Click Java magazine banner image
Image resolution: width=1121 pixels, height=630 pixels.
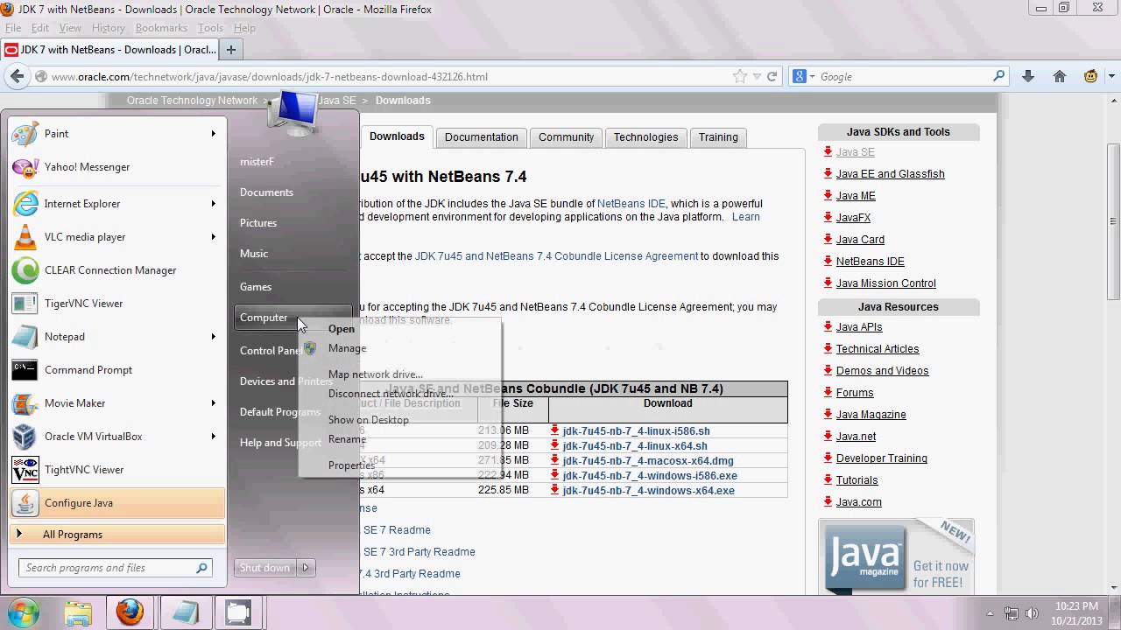896,557
